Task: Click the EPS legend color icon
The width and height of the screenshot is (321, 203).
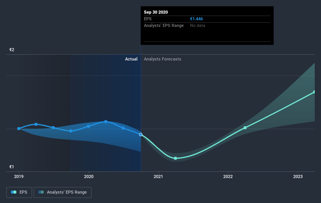Action: (14, 192)
